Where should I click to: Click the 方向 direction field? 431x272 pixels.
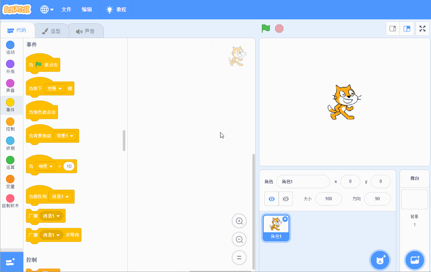click(x=377, y=199)
